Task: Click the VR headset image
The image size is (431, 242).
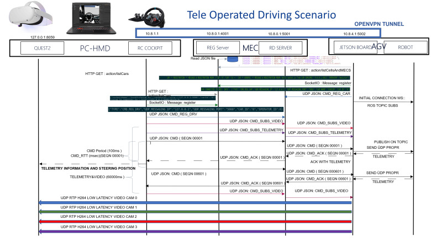Action: pos(30,14)
